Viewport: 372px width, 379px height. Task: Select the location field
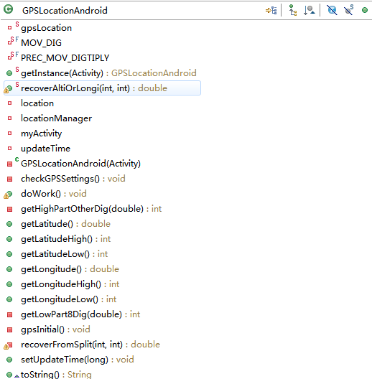37,103
